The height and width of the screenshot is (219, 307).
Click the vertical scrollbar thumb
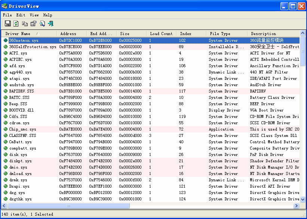tap(303, 51)
